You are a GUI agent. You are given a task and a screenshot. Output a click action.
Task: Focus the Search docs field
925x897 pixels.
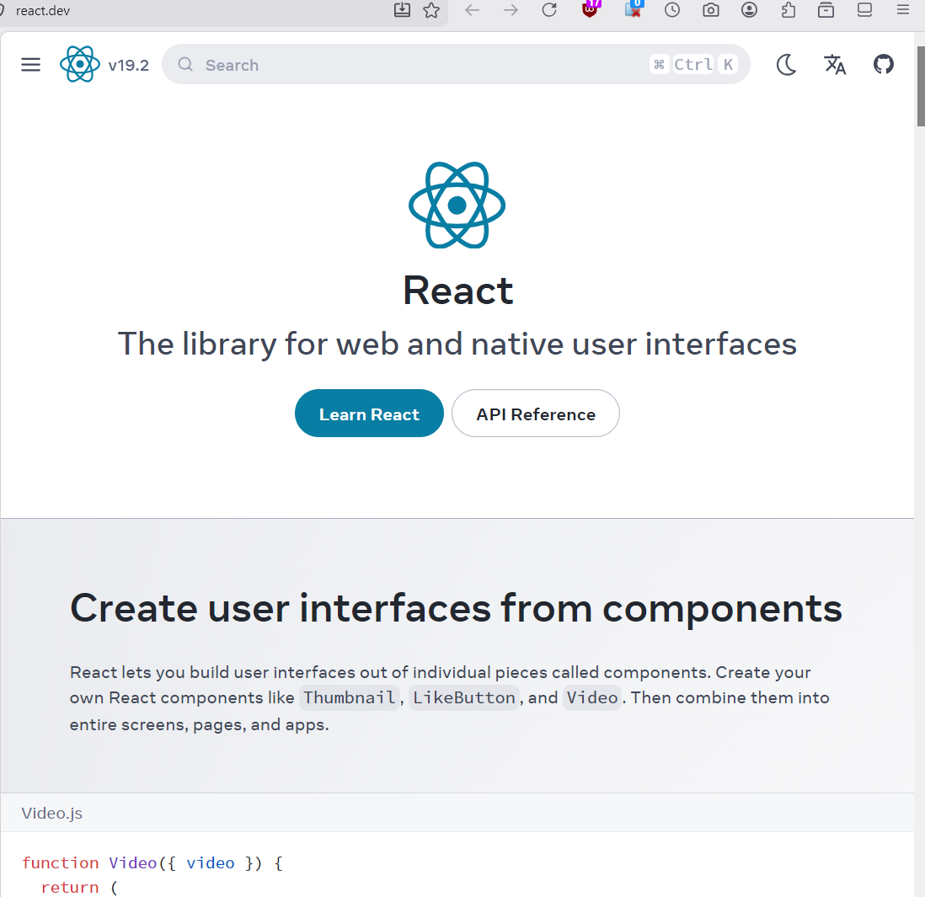click(456, 64)
